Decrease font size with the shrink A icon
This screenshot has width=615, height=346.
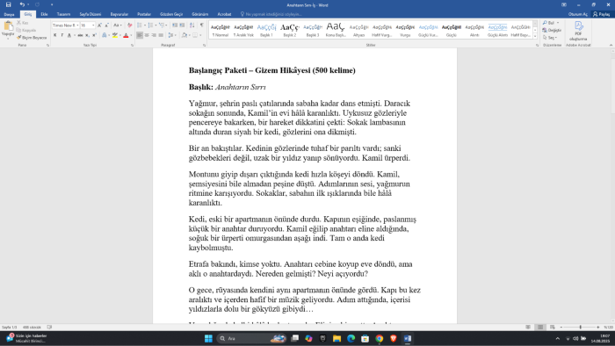106,25
